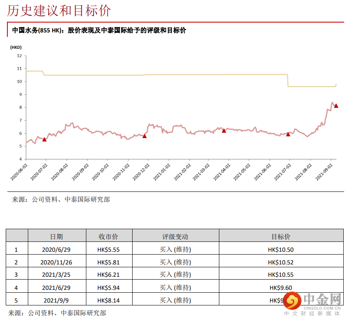Viewport: 347px width, 321px height.
Task: Click the y-axis value 4
Action: click(20, 159)
